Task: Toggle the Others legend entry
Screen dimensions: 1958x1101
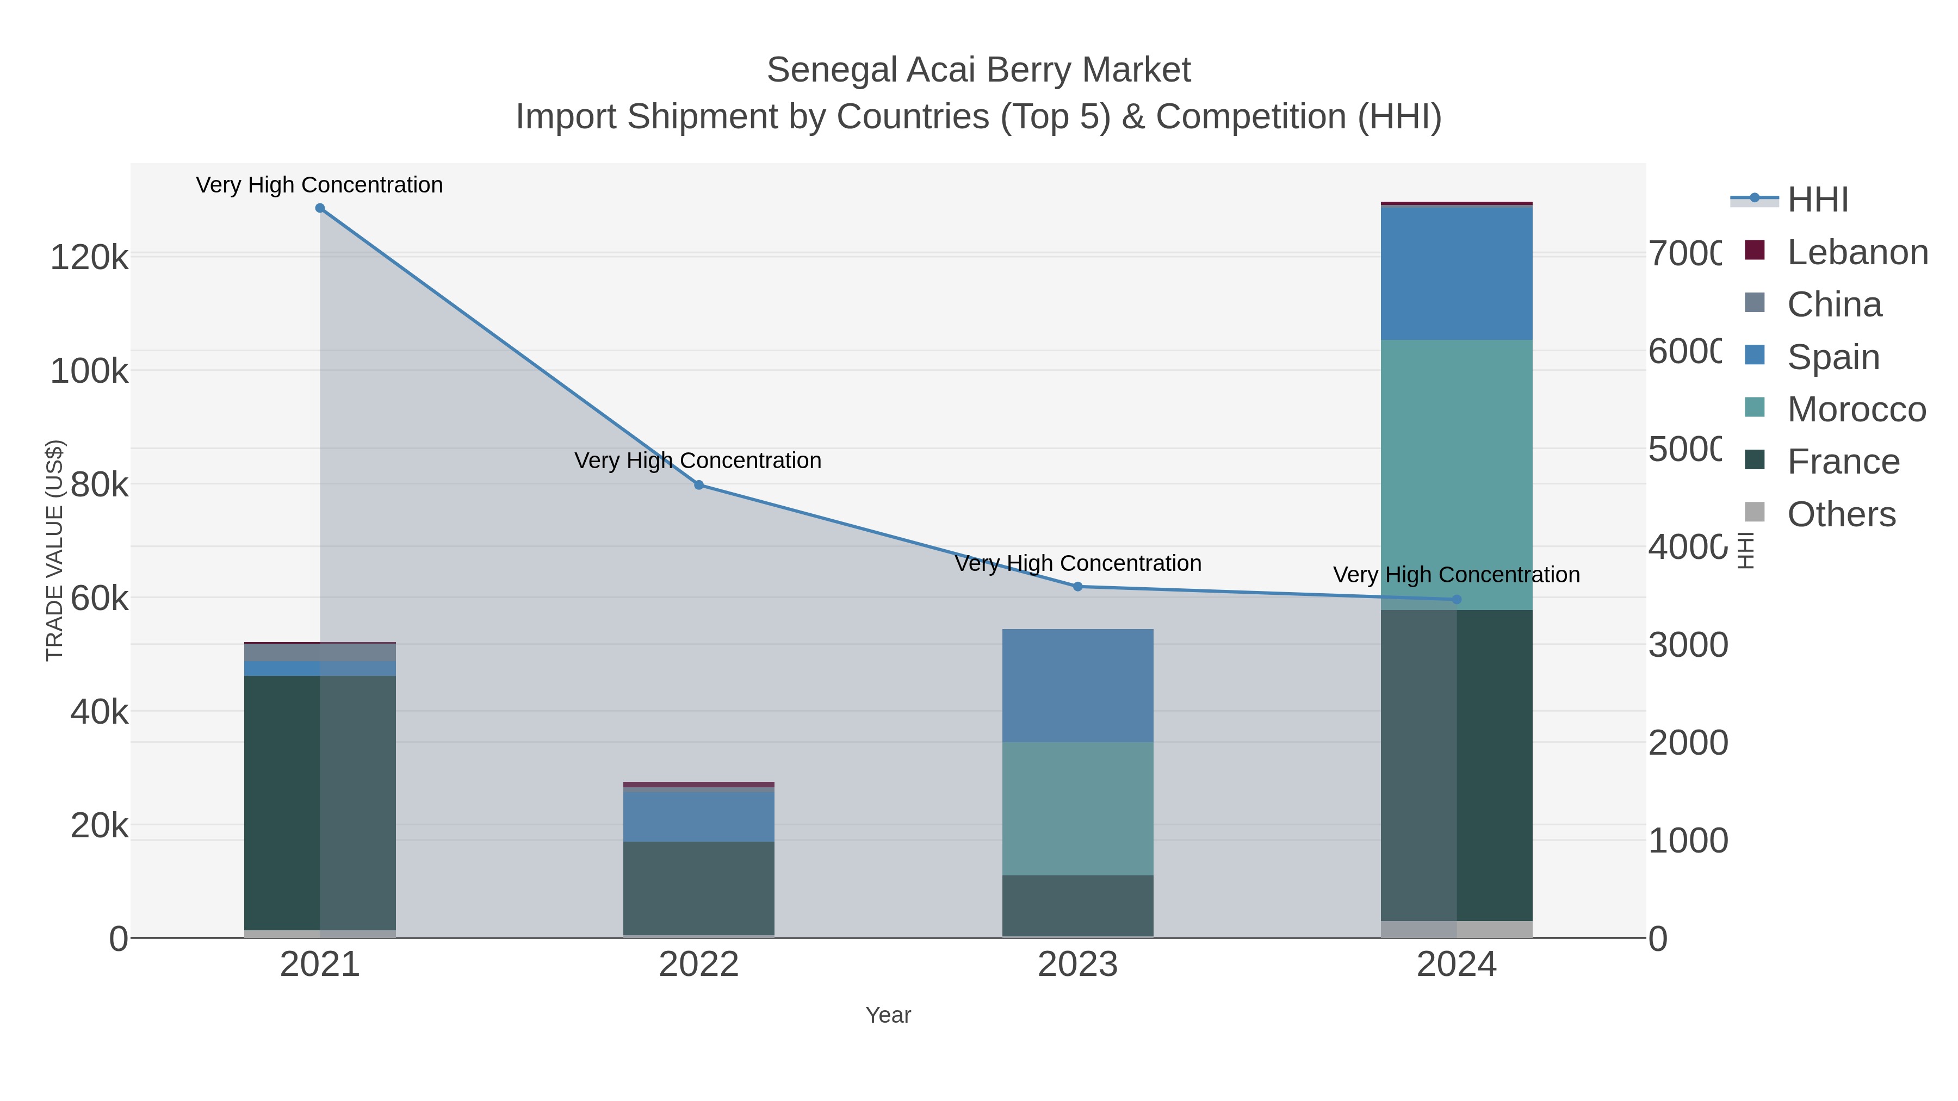Action: coord(1820,514)
